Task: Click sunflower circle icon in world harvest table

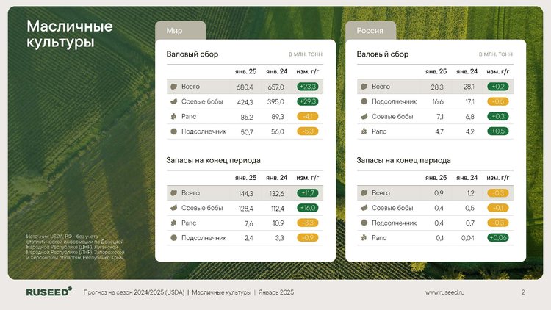Action: (173, 131)
